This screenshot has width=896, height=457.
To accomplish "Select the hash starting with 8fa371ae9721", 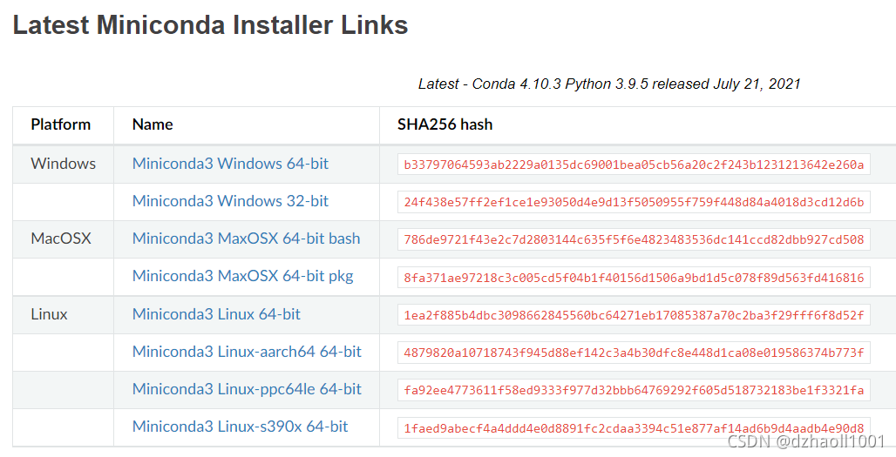I will (634, 278).
